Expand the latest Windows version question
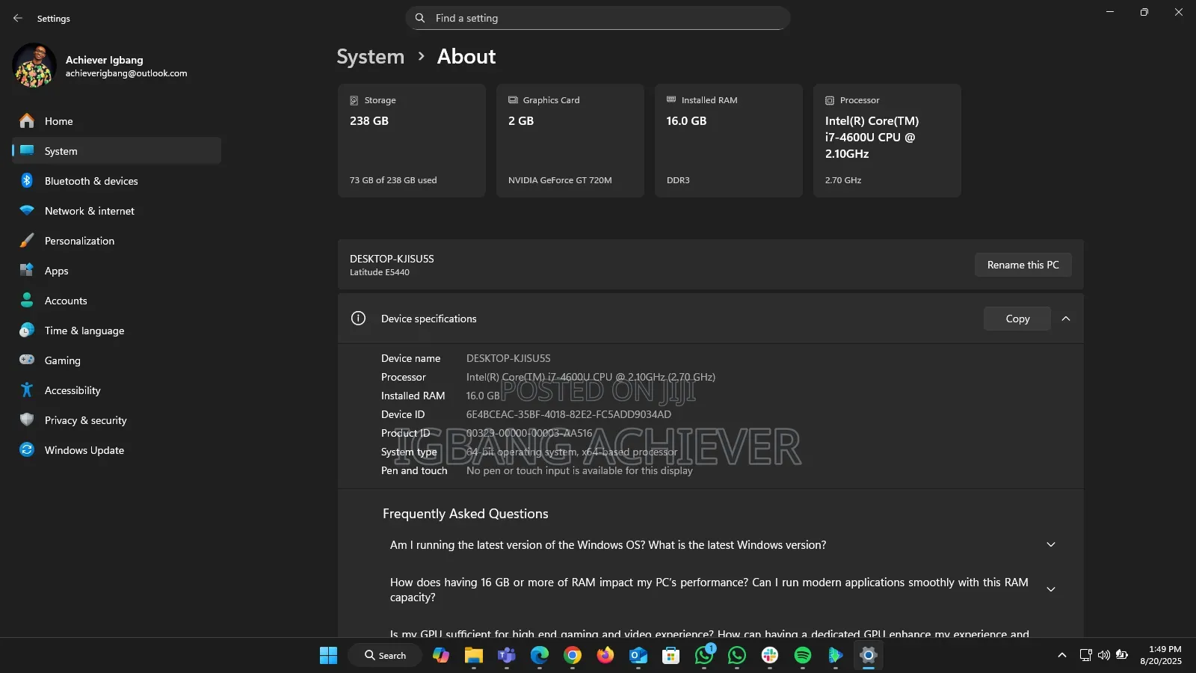Image resolution: width=1196 pixels, height=673 pixels. point(1051,544)
